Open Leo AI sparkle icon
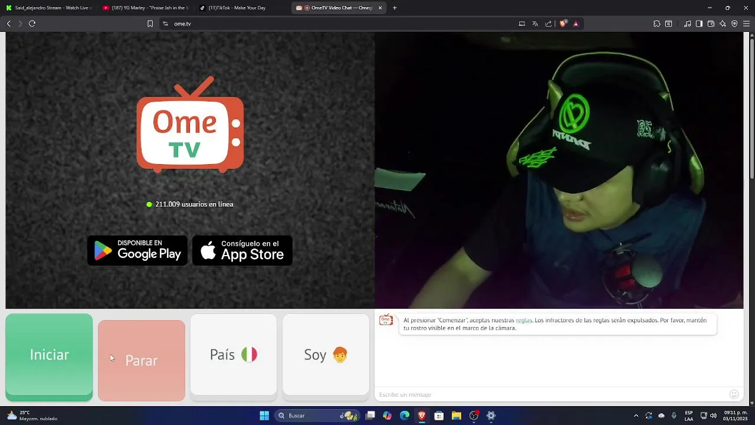Image resolution: width=755 pixels, height=425 pixels. coord(723,24)
